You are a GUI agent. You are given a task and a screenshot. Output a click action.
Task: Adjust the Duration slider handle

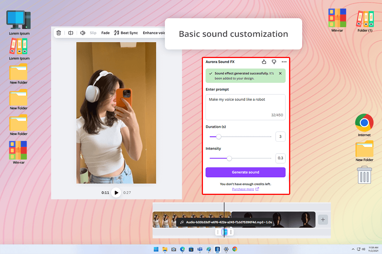[219, 137]
